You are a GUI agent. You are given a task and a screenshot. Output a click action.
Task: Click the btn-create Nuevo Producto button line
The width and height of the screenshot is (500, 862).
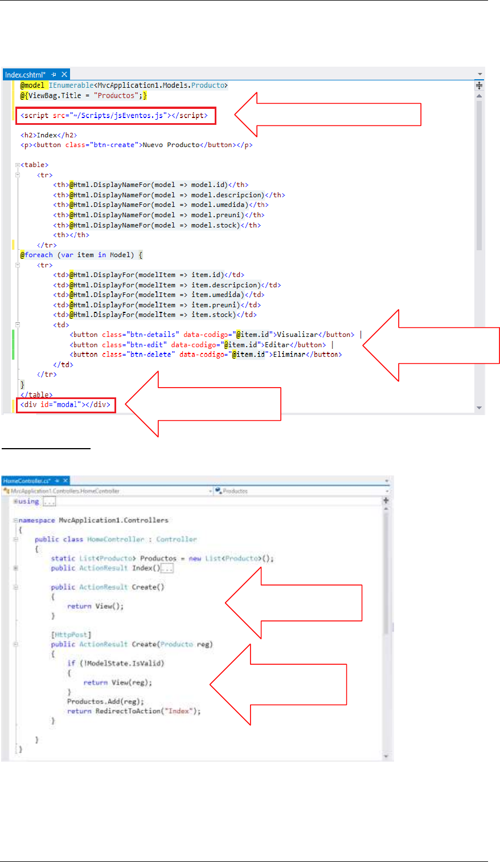[136, 145]
